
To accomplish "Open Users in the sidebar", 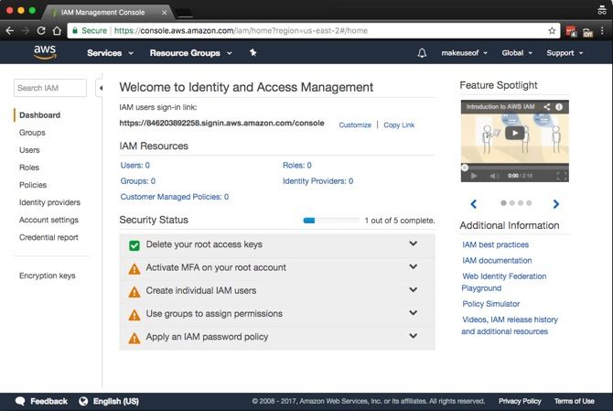I will 29,150.
